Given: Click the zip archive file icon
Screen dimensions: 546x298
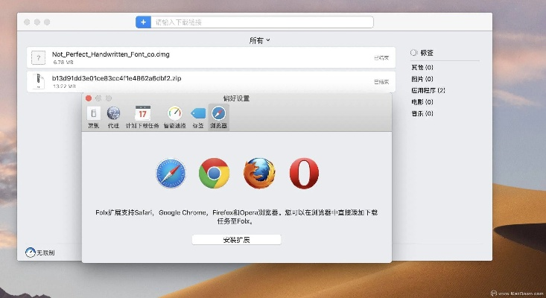Looking at the screenshot, I should [38, 81].
